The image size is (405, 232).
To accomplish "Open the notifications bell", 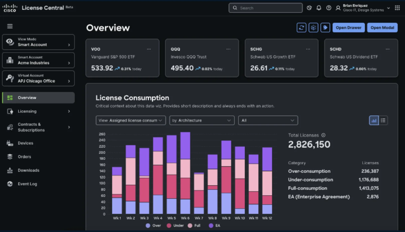I will (x=319, y=8).
